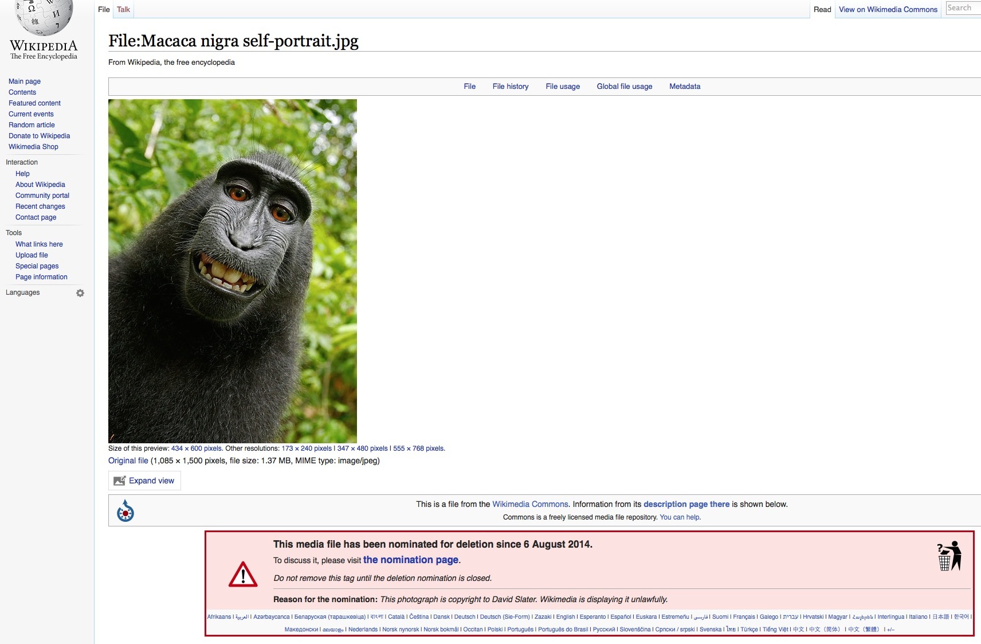The width and height of the screenshot is (981, 644).
Task: Open description page there link
Action: click(686, 504)
